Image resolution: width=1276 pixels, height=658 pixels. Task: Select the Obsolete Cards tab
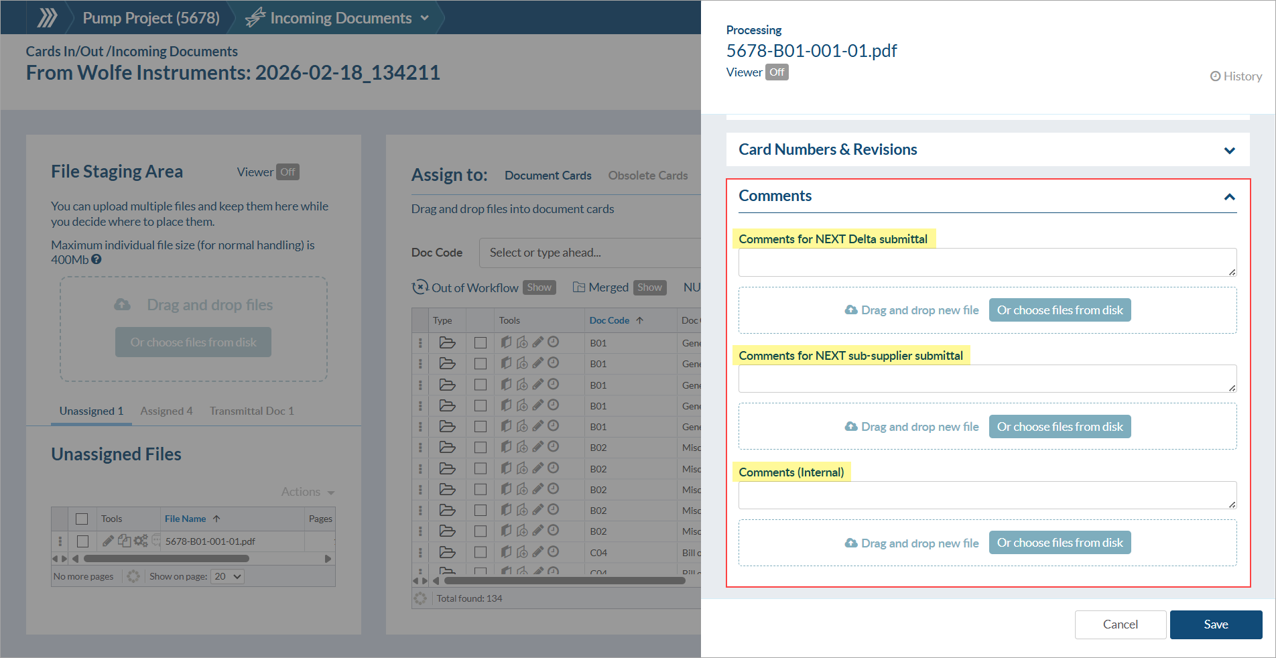click(648, 176)
